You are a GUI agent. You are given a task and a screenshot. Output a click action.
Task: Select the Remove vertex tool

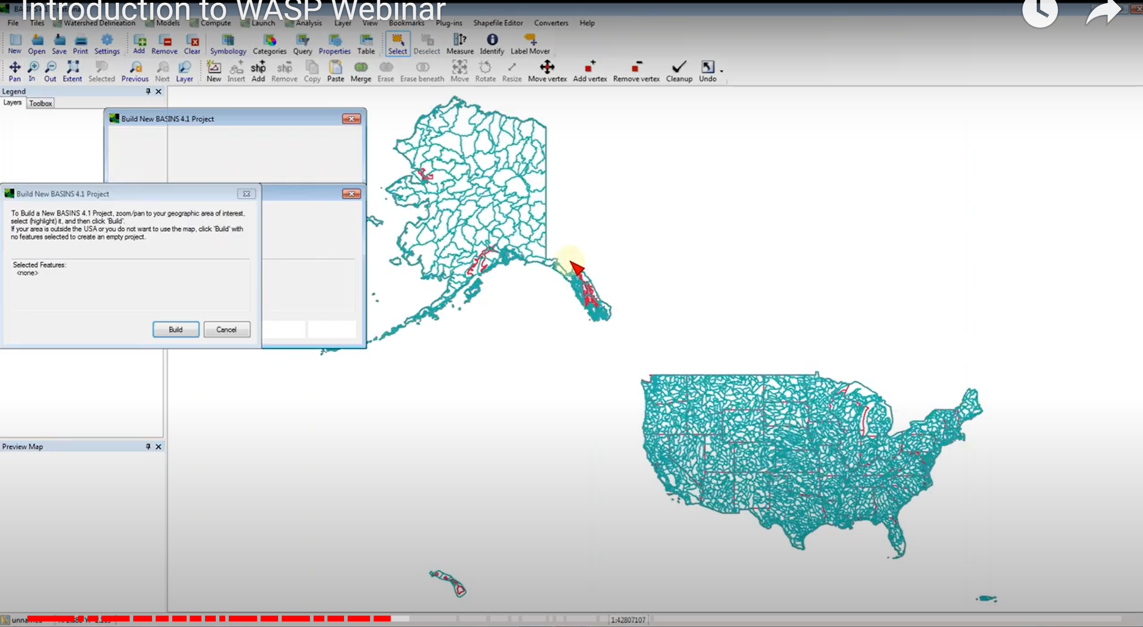(636, 71)
